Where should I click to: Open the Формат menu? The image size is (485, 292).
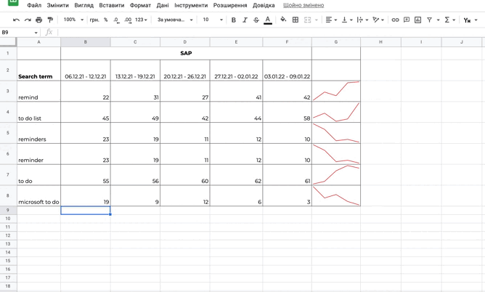[x=140, y=5]
